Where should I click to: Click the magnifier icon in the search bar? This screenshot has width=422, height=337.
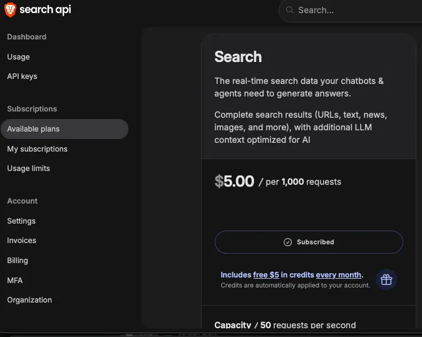289,10
